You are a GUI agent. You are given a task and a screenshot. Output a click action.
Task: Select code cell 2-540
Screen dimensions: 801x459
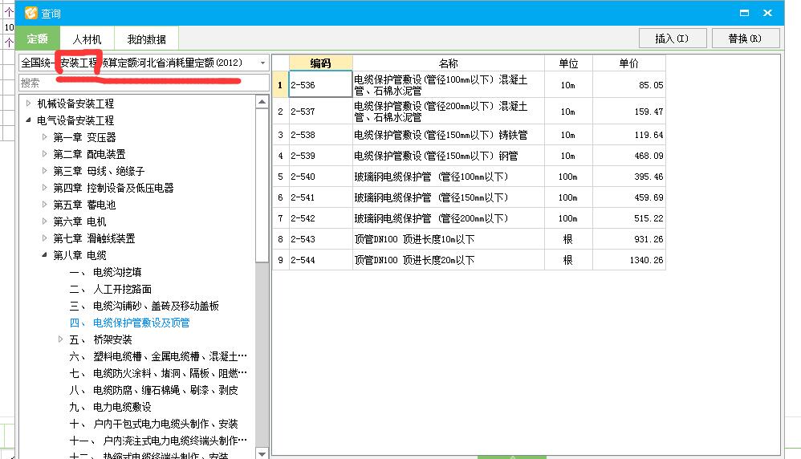click(321, 177)
